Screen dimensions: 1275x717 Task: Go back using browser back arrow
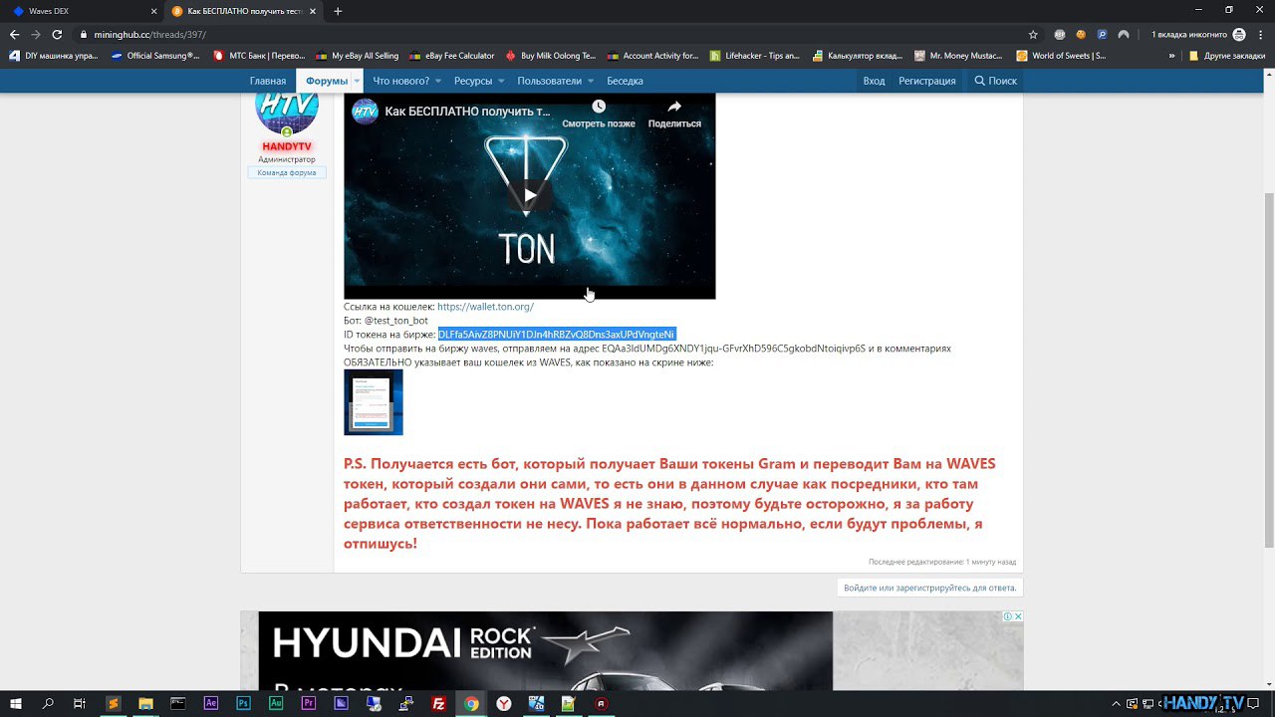14,34
